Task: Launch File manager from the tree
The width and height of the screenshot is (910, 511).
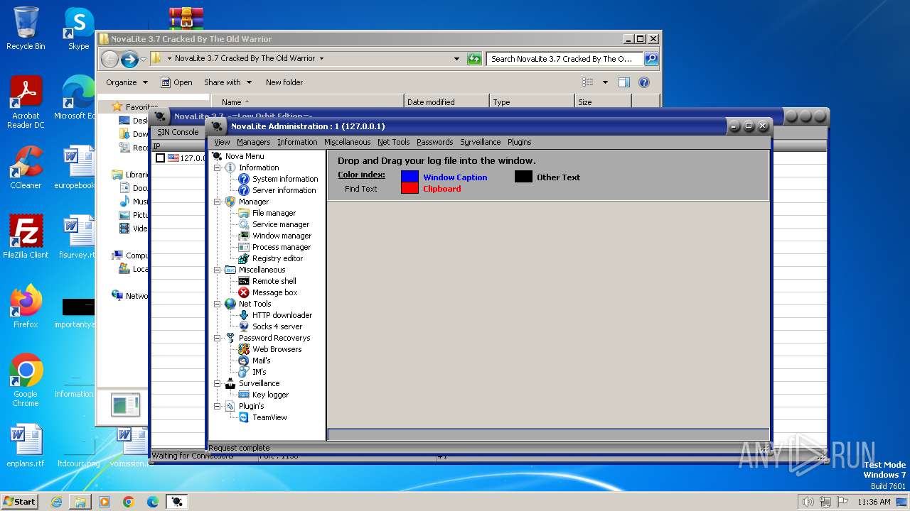Action: click(x=274, y=213)
